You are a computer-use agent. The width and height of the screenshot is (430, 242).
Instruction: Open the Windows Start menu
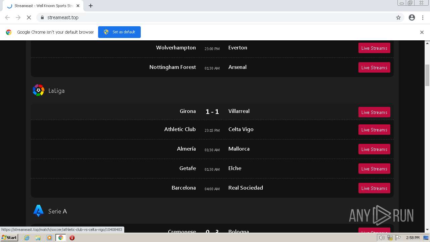click(9, 238)
